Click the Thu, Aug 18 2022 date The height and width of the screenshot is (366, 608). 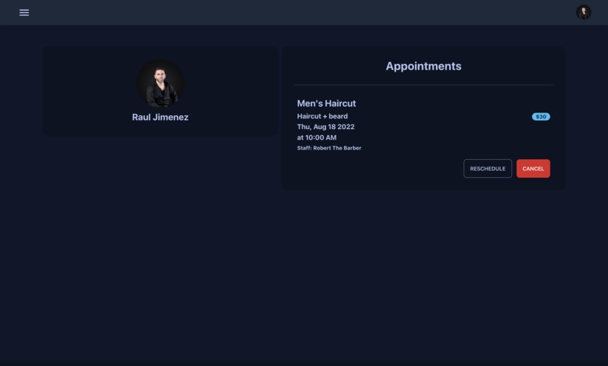[x=326, y=127]
